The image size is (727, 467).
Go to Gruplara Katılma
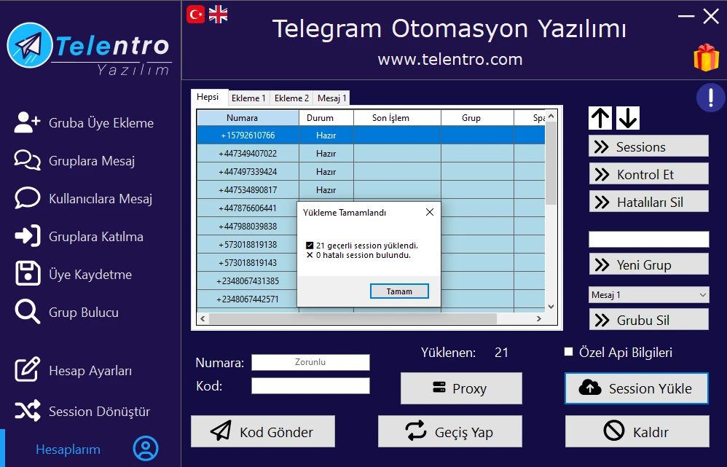79,237
